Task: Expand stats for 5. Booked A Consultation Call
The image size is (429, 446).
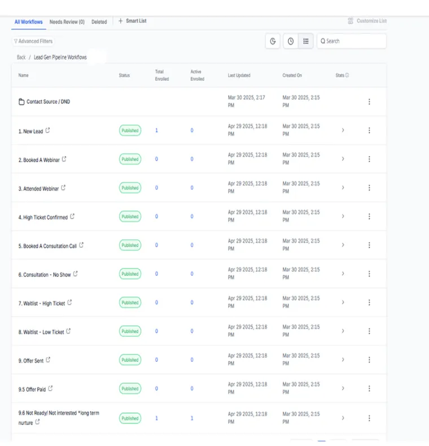Action: point(343,245)
